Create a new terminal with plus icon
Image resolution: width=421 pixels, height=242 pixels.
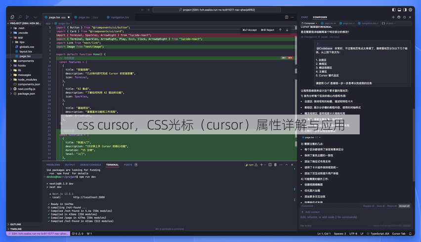pos(261,165)
